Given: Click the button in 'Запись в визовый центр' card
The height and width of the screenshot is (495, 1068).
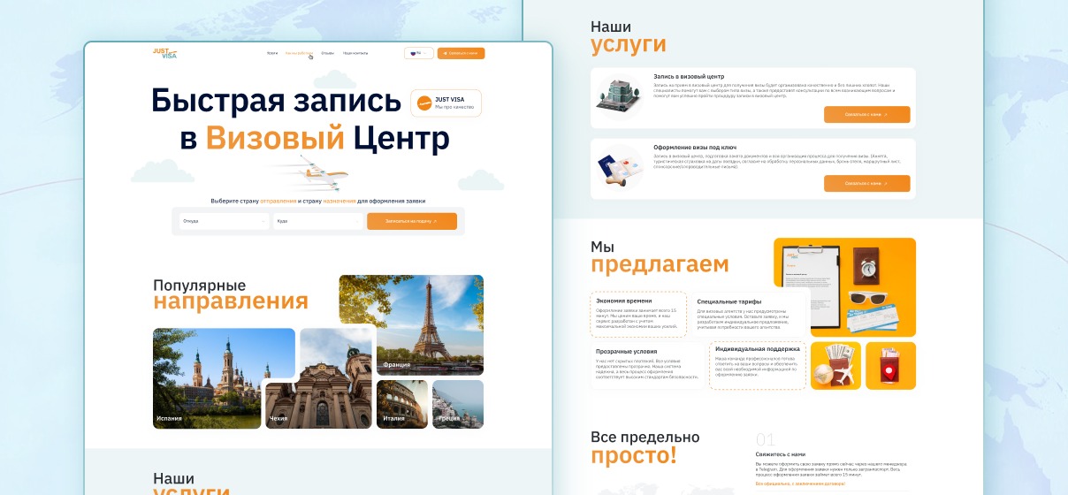Looking at the screenshot, I should (866, 114).
